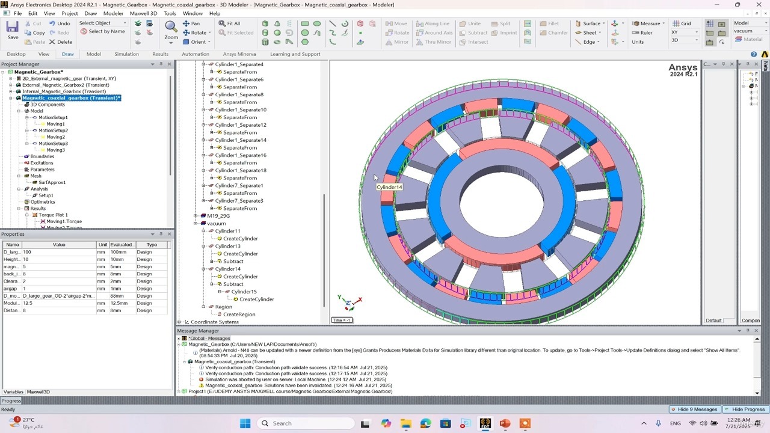Viewport: 770px width, 433px height.
Task: Open the Maxwell 3D menu
Action: pos(143,13)
